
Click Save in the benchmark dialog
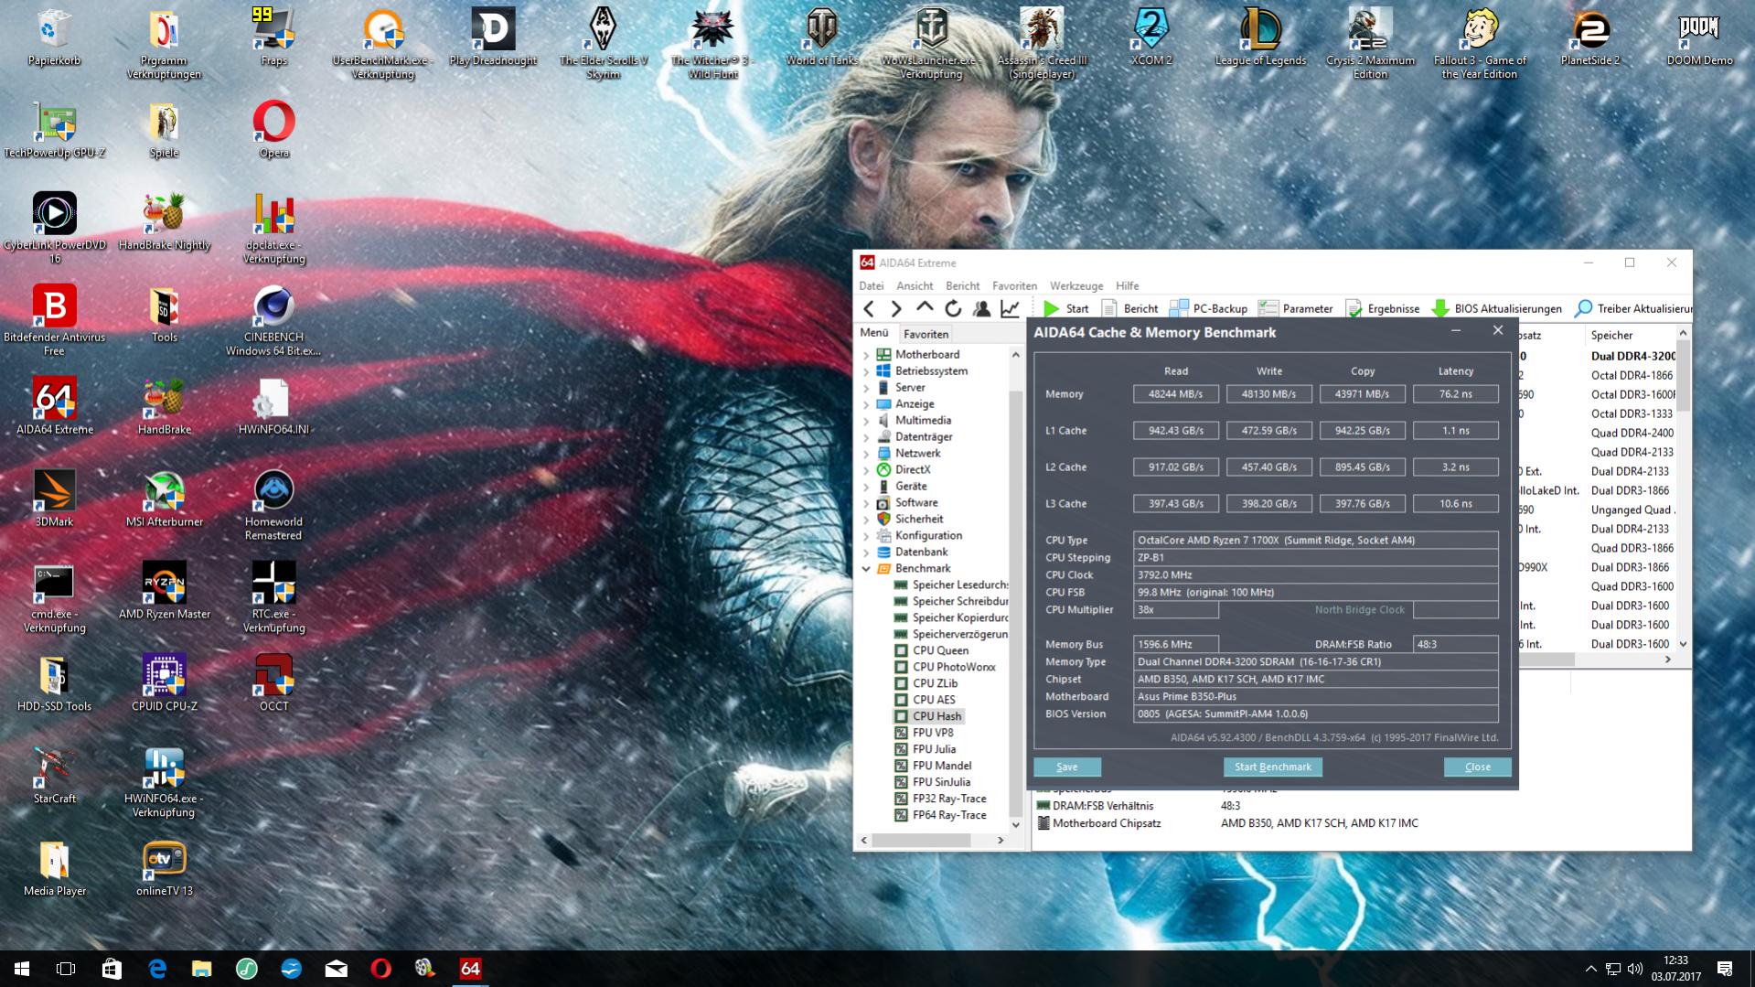point(1067,767)
